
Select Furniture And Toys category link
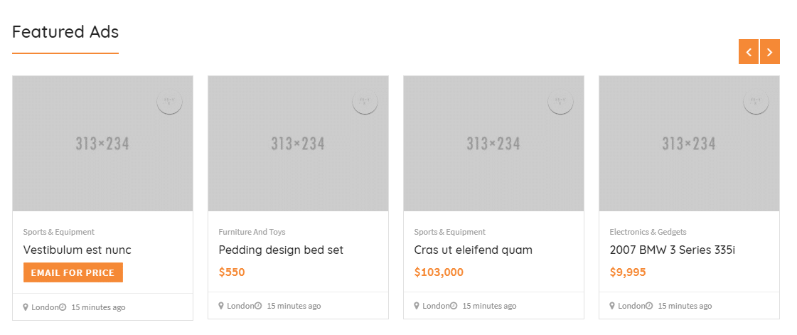252,232
